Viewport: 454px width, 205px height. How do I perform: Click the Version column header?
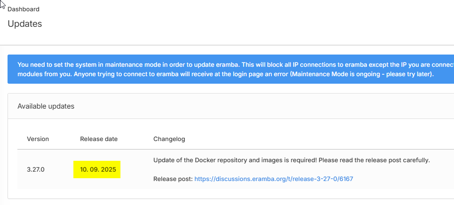[x=38, y=139]
